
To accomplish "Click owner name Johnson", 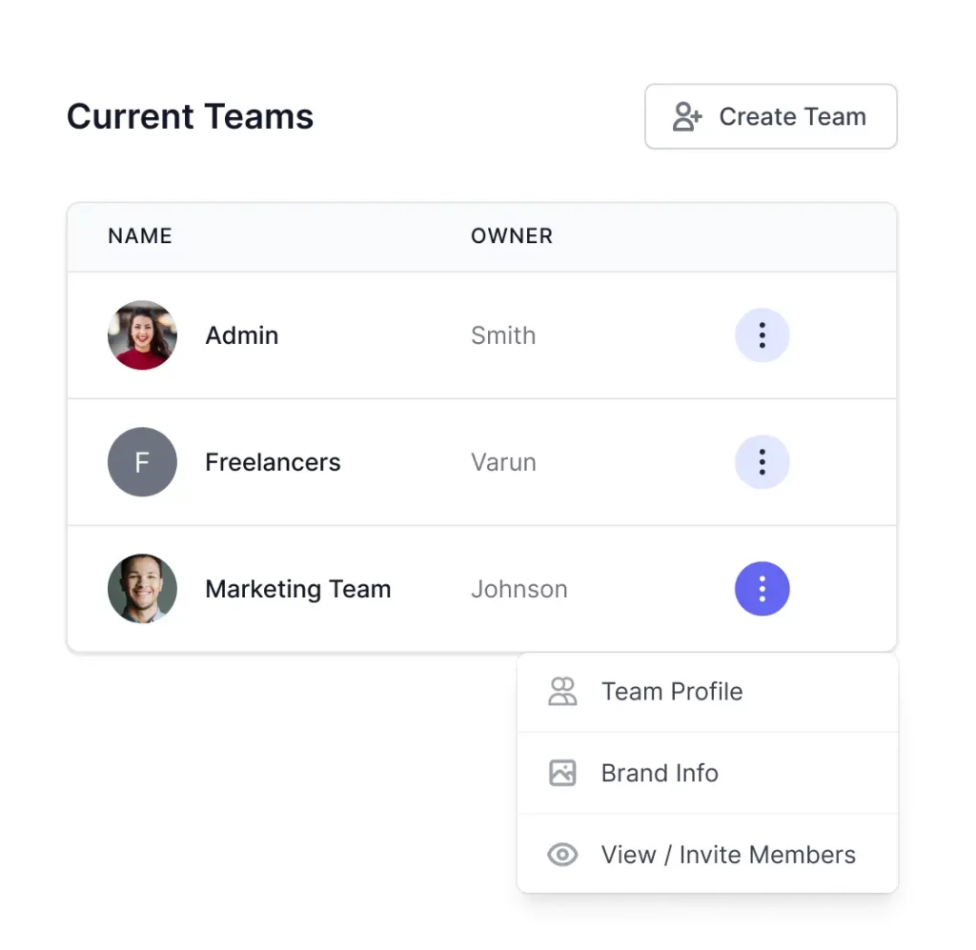I will pos(519,589).
